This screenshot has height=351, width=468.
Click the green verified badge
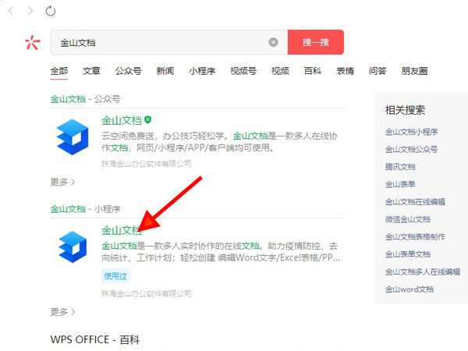coord(148,120)
